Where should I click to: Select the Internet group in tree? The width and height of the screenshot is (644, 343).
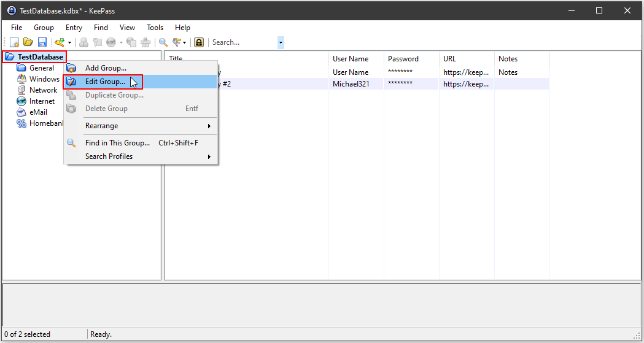(x=42, y=101)
